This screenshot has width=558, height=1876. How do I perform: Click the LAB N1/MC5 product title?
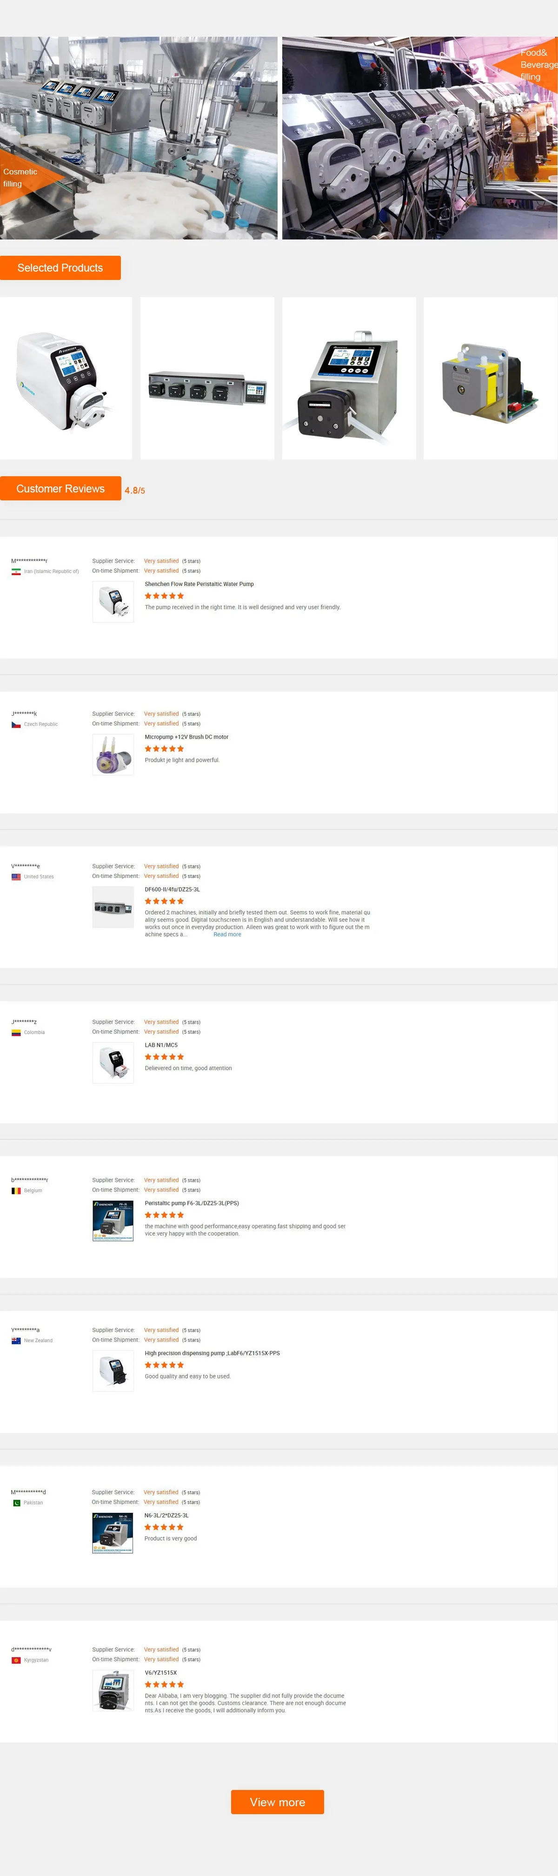(x=161, y=1045)
